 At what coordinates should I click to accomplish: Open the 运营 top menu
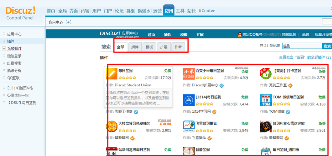tap(157, 11)
